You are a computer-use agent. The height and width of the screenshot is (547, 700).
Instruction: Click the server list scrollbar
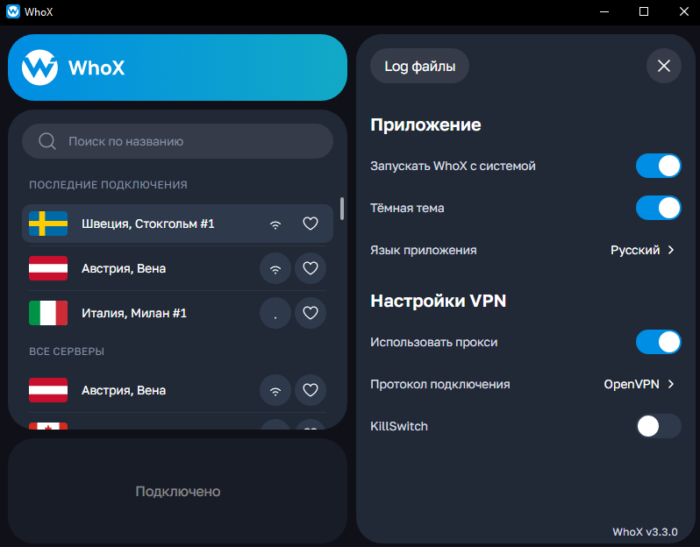coord(342,209)
